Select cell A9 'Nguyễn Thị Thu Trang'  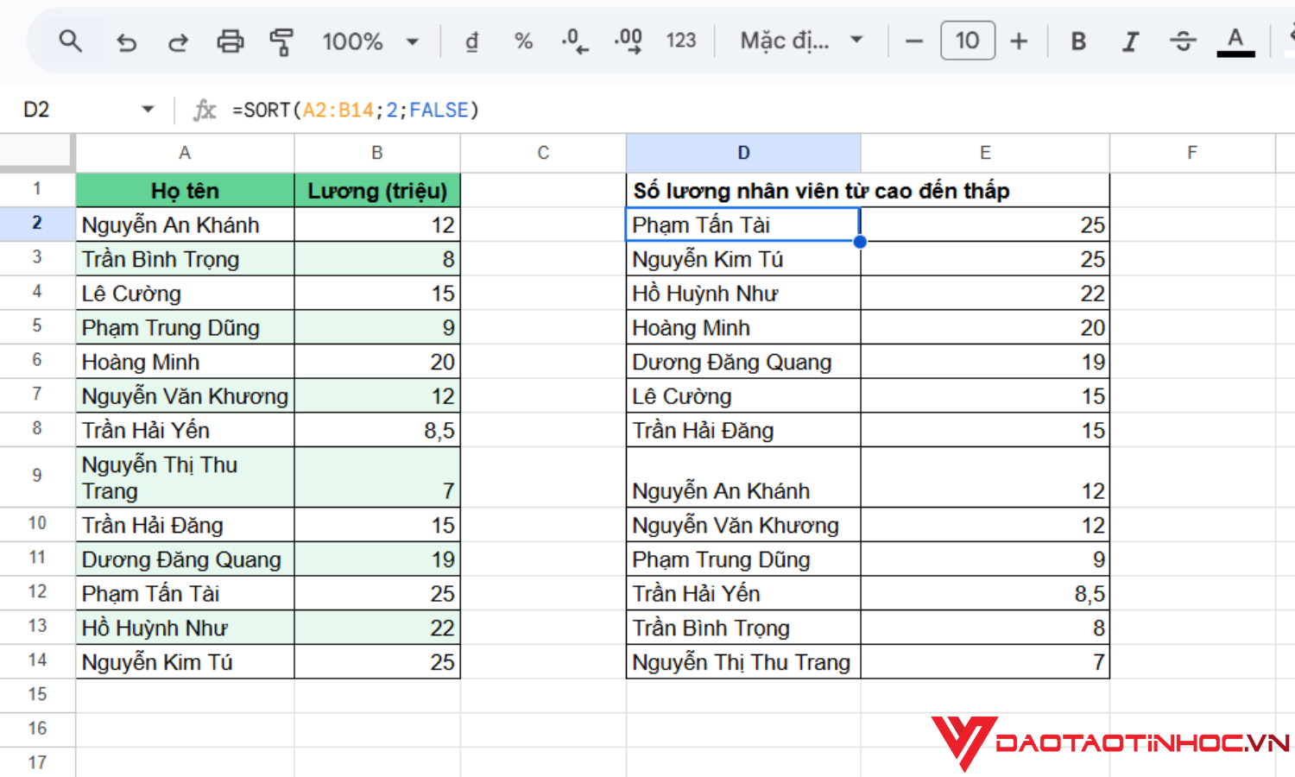tap(185, 477)
